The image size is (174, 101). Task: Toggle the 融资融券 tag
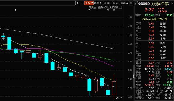click(x=102, y=7)
